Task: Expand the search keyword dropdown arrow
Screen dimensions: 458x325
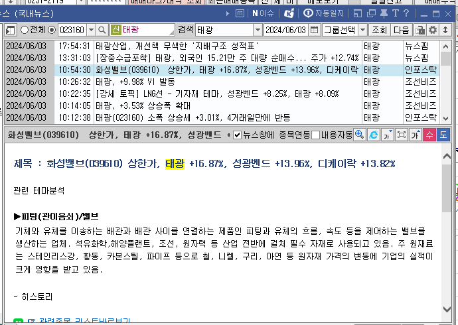Action: click(258, 30)
